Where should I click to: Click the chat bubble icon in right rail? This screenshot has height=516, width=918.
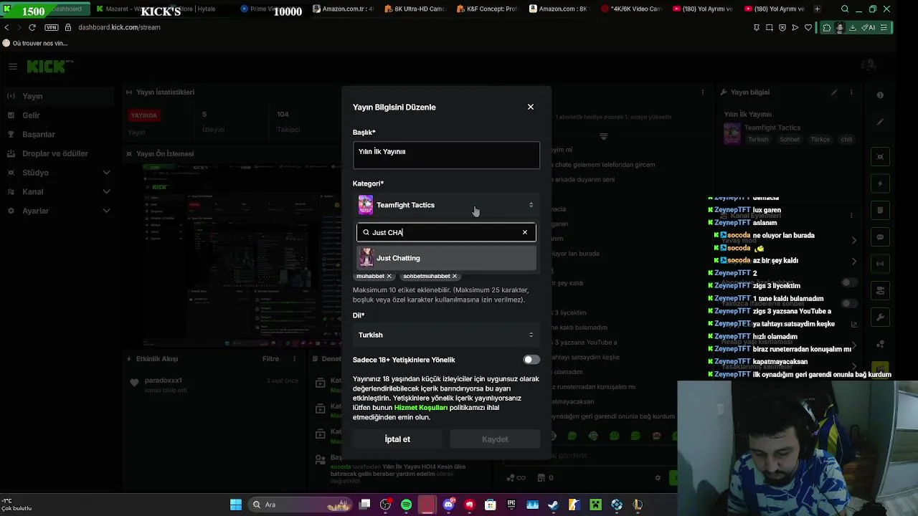tap(880, 237)
